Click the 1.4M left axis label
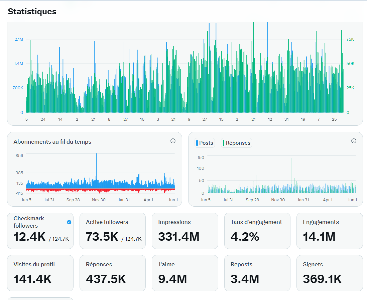The height and width of the screenshot is (300, 367). tap(18, 64)
